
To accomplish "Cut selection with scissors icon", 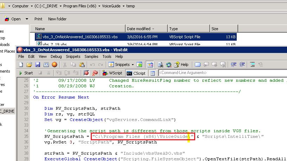I will coord(65,65).
